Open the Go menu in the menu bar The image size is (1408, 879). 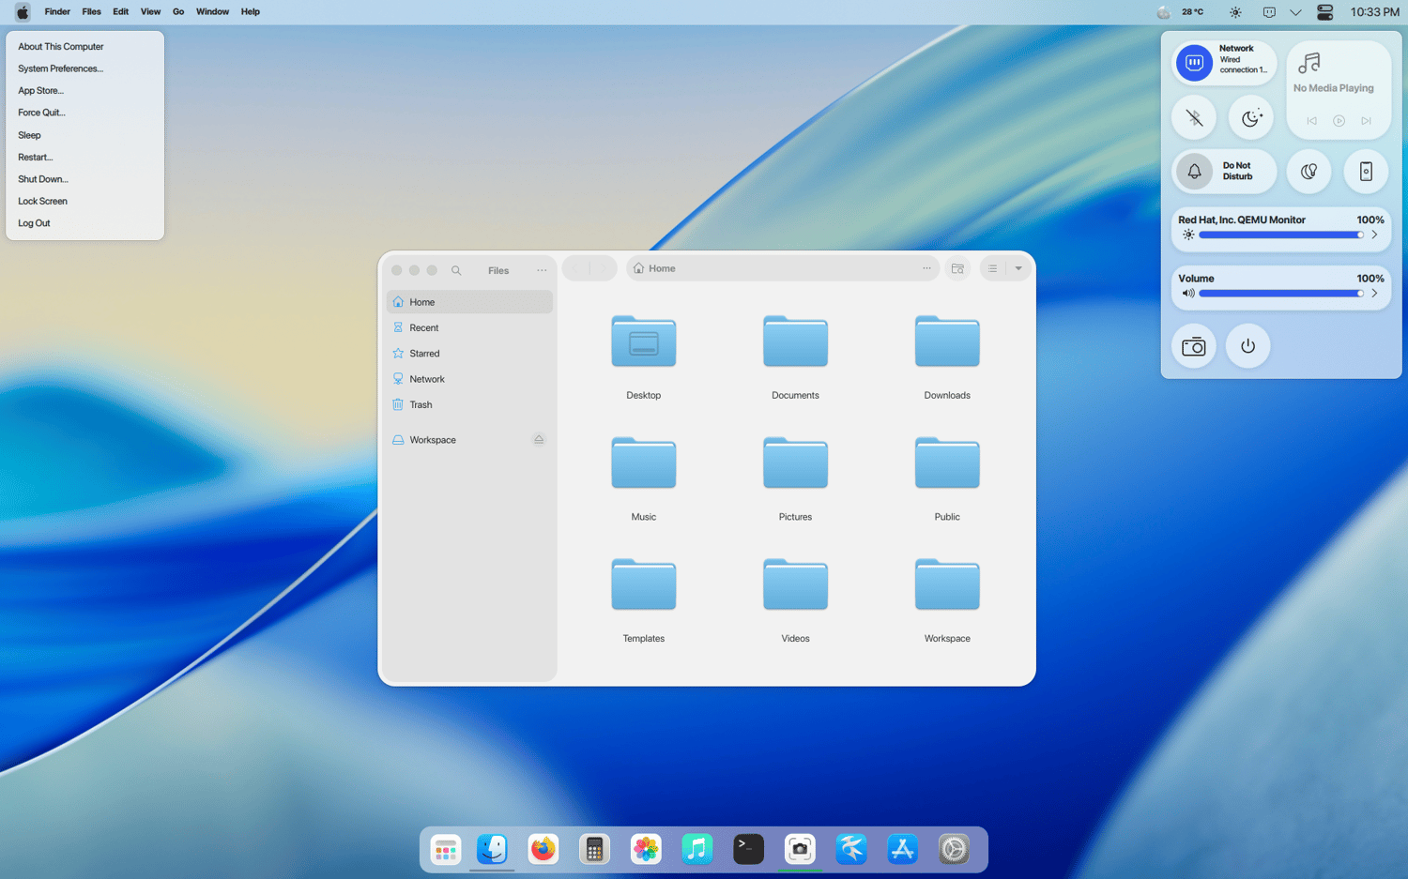coord(178,12)
